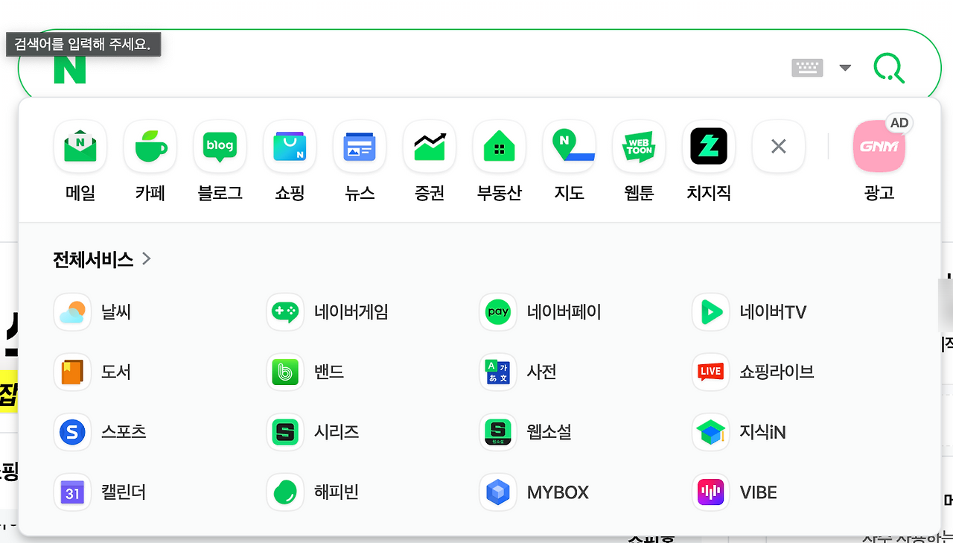Open the News (뉴스) shortcut

coord(360,162)
